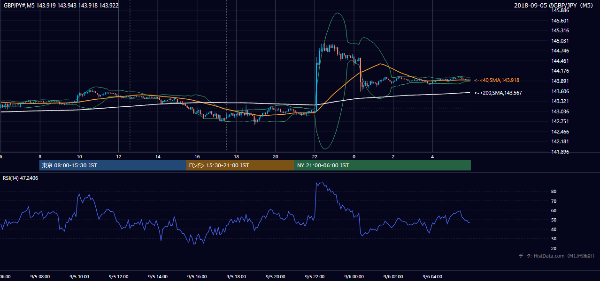The image size is (600, 281).
Task: Select the NY 21:00-06:00 JST session bar
Action: [383, 165]
